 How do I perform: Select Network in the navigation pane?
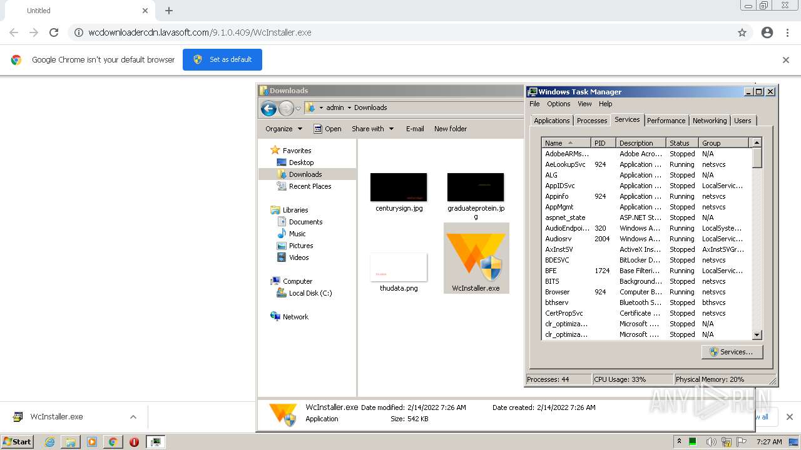pos(295,317)
